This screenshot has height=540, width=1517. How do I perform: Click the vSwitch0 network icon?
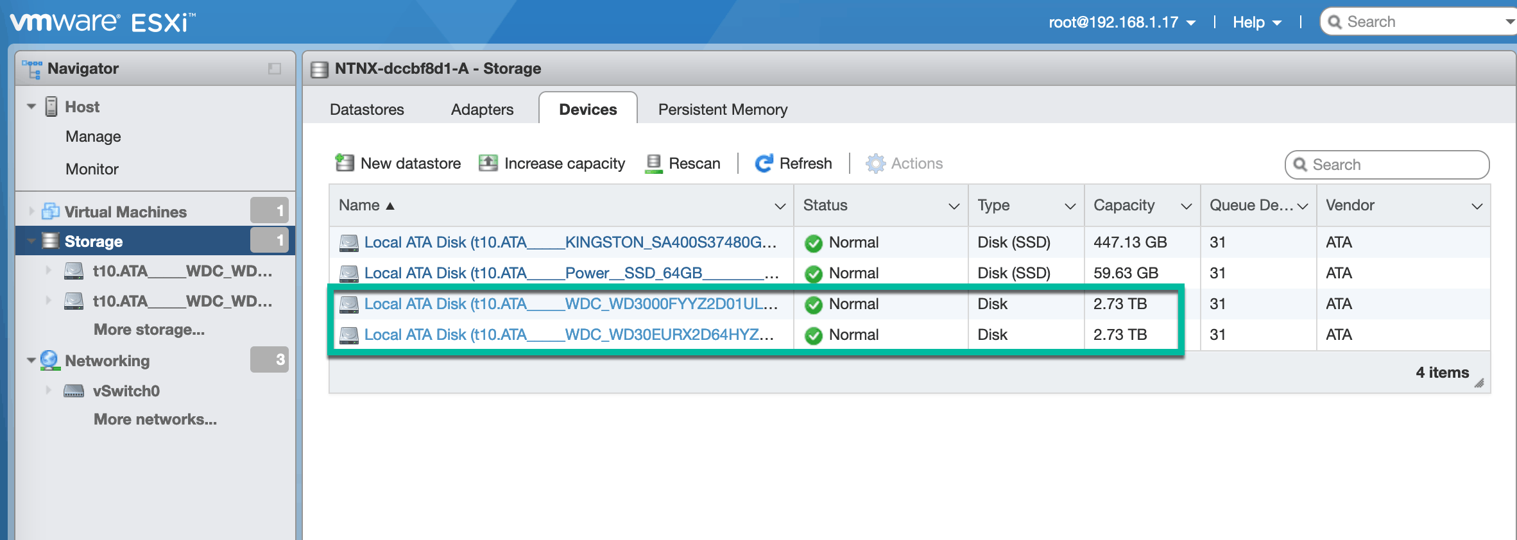point(74,391)
